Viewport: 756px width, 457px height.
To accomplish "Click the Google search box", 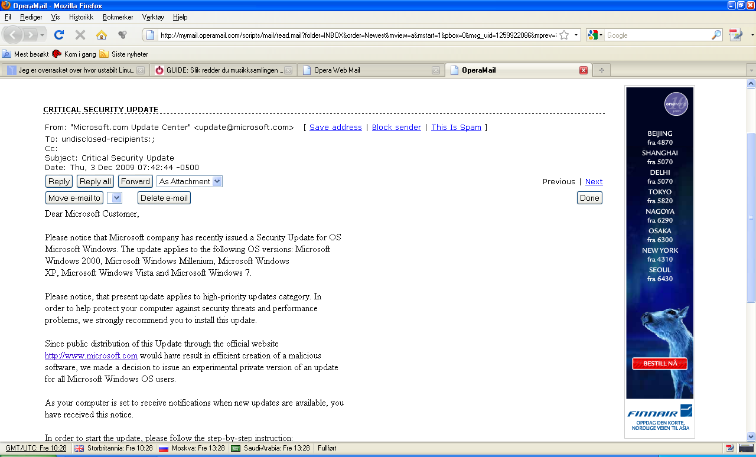I will pyautogui.click(x=658, y=35).
